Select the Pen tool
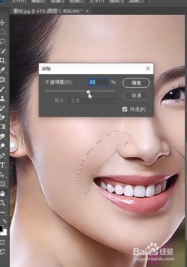Screen dimensions: 187x267 [x=2, y=155]
